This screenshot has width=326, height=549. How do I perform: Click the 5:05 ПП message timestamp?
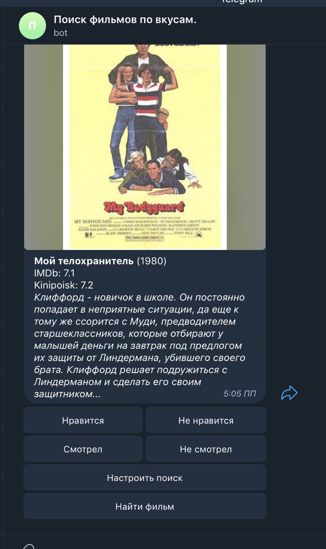point(240,393)
